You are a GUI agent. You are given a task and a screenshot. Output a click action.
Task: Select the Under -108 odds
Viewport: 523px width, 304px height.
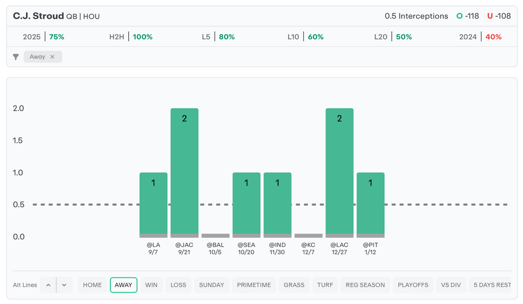coord(499,16)
